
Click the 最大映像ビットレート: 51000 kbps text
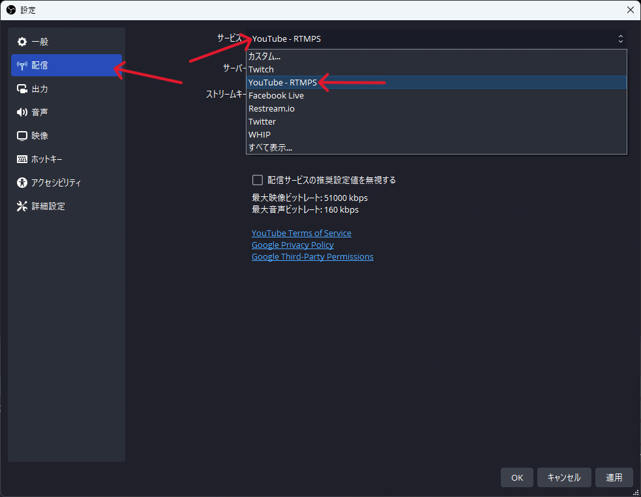click(x=310, y=198)
